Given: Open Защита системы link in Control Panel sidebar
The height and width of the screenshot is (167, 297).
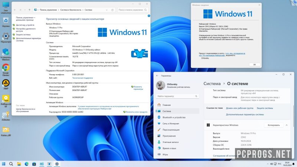Looking at the screenshot, I should click(x=23, y=35).
